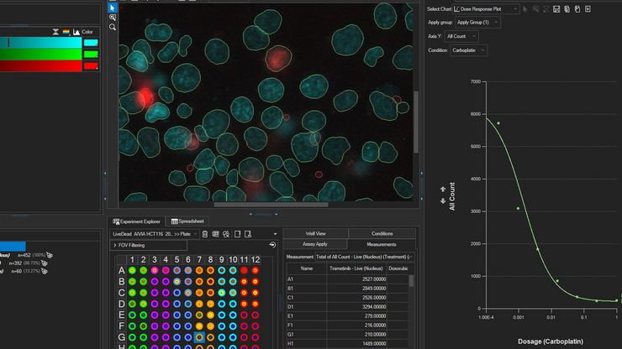Image resolution: width=622 pixels, height=349 pixels.
Task: Click the tag icon beside n=60
Action: coord(45,271)
